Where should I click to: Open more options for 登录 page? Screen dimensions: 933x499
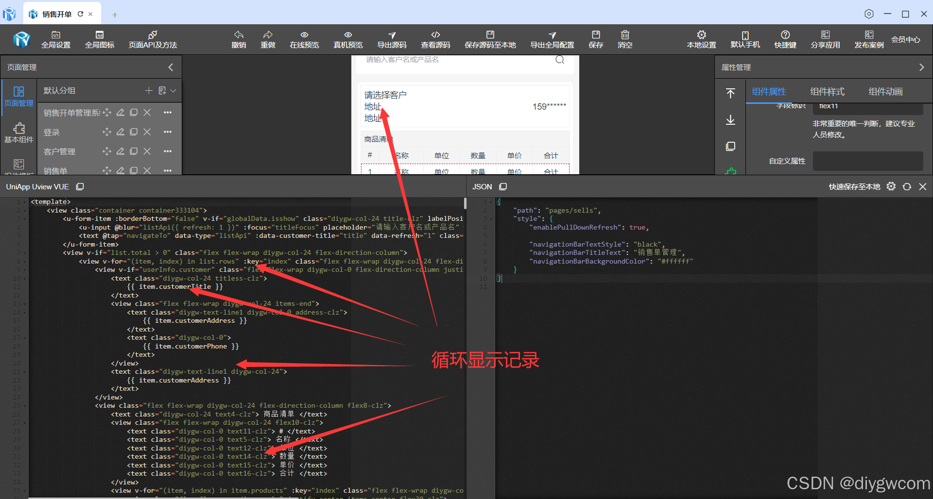(168, 132)
